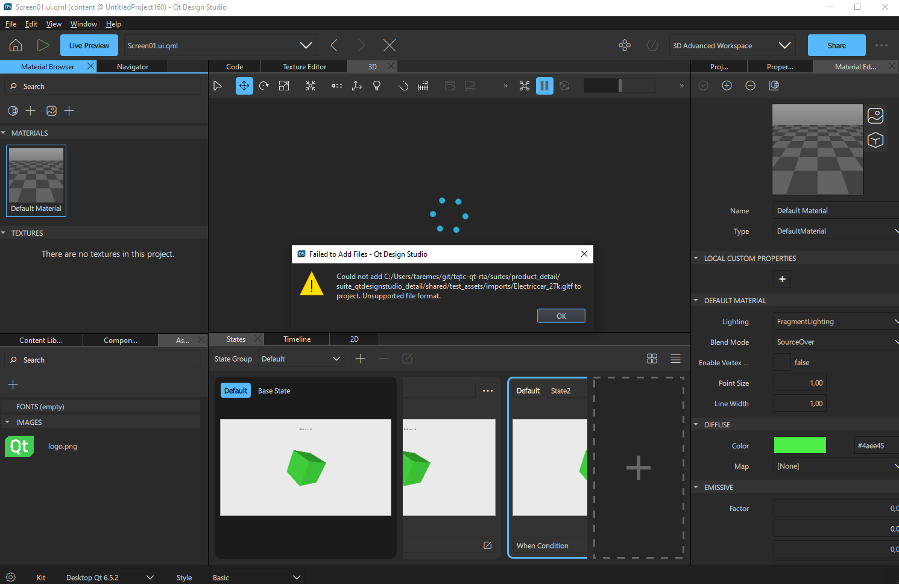This screenshot has height=584, width=899.
Task: Open the Lighting FragmentLighting dropdown
Action: coord(836,322)
